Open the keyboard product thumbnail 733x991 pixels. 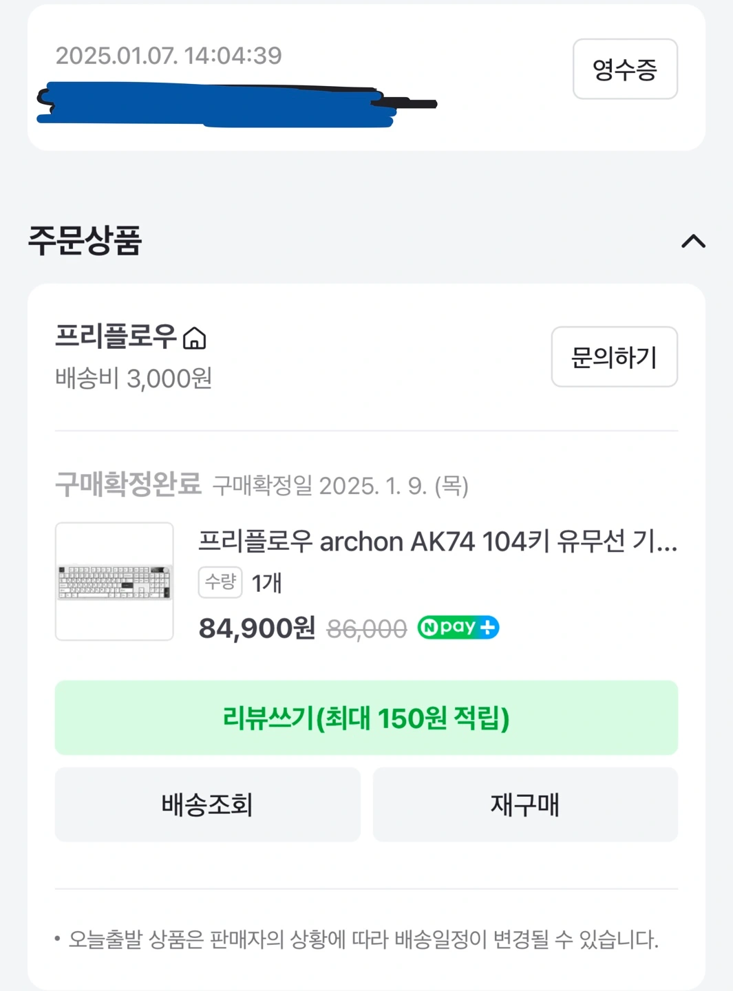[x=114, y=582]
